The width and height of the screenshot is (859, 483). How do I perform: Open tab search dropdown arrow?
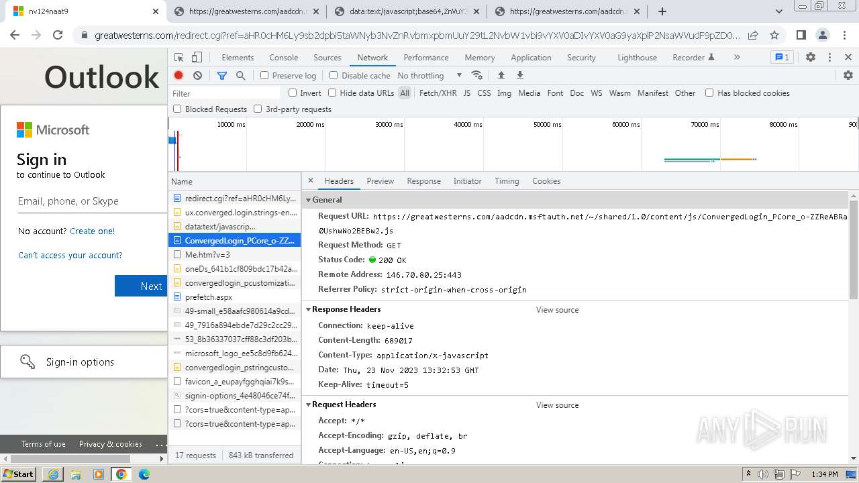(779, 11)
